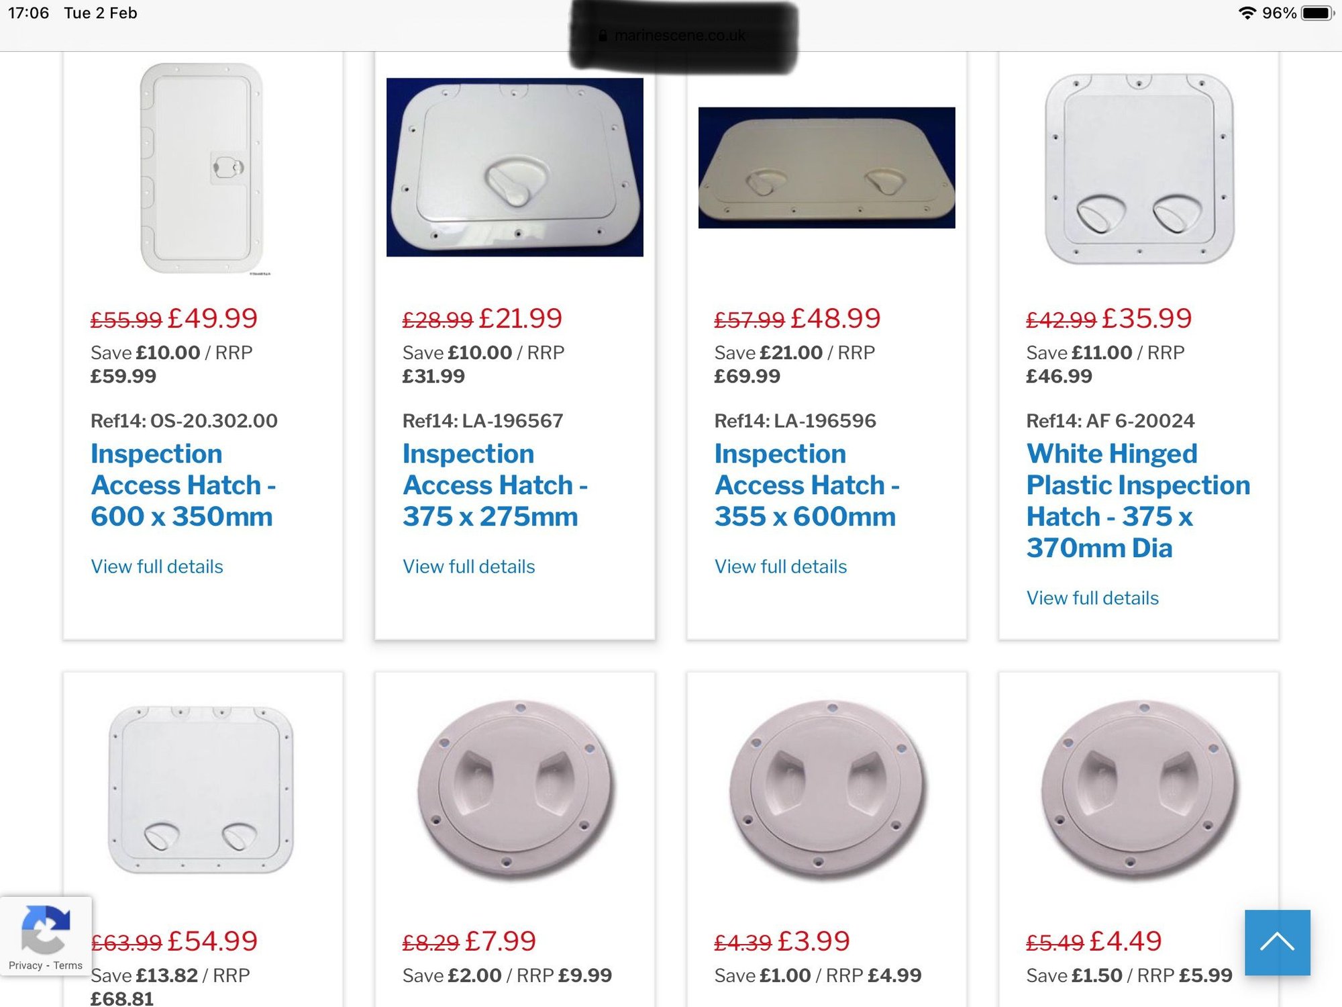The width and height of the screenshot is (1342, 1007).
Task: Tap the Wi-Fi status icon
Action: pyautogui.click(x=1247, y=13)
